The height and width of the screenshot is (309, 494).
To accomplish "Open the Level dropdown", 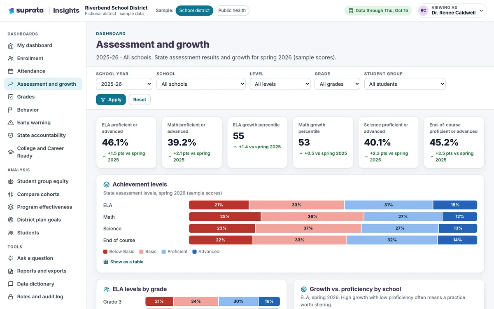I will tap(280, 84).
